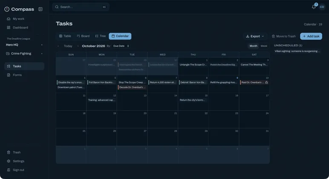The image size is (329, 179).
Task: Open Debrief: Baron Von Ba... task
Action: click(x=193, y=83)
